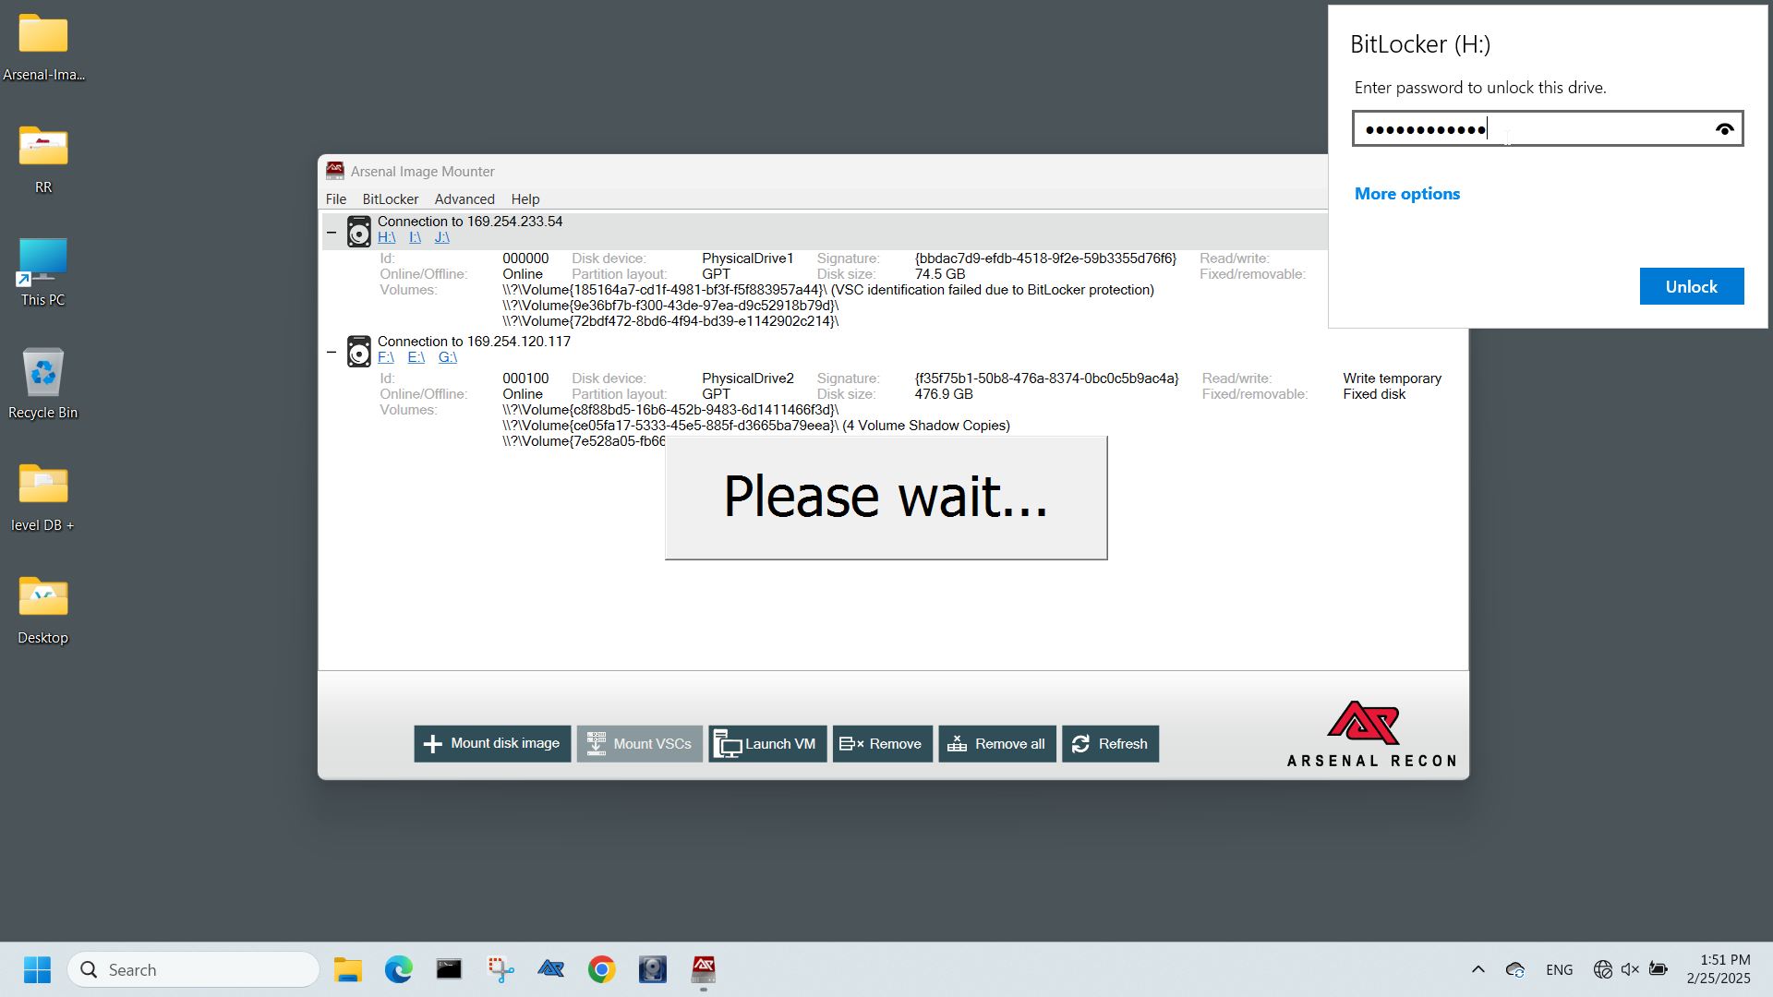Click the Launch VM button

pos(767,744)
